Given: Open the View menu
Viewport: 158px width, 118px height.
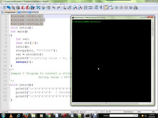Looking at the screenshot, I should [x=16, y=4].
